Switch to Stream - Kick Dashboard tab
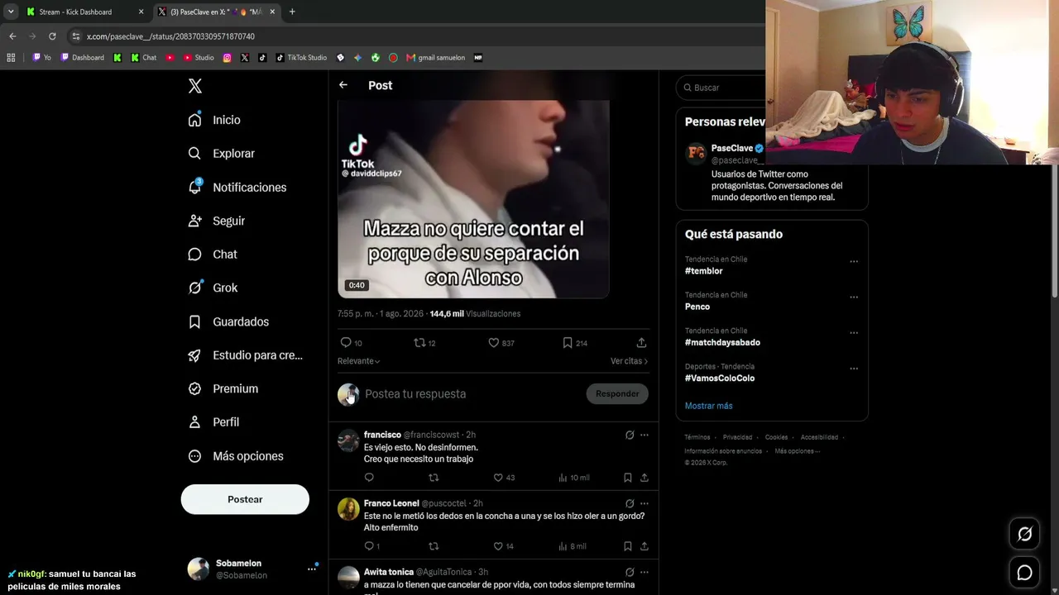The image size is (1059, 595). 84,12
